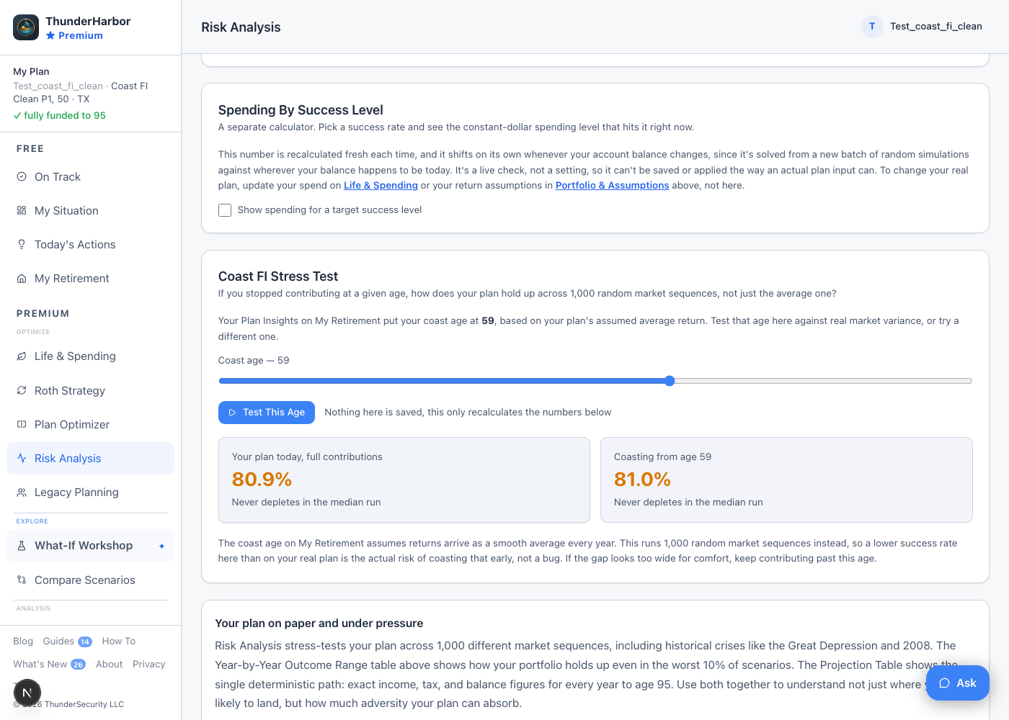The image size is (1009, 720).
Task: Click the 'Spending By Success Level' heading
Action: (x=301, y=110)
